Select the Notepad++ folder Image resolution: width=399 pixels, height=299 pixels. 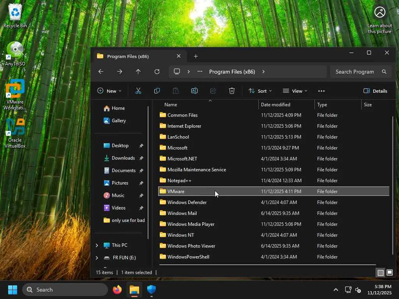point(274,181)
